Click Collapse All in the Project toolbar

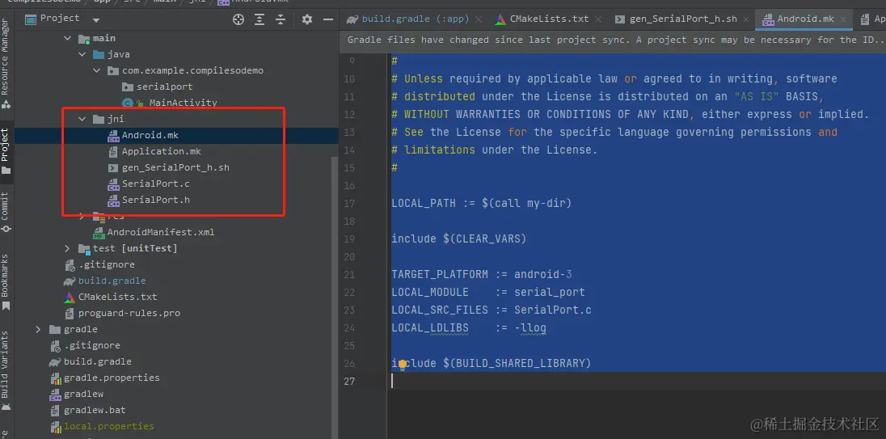[x=281, y=19]
